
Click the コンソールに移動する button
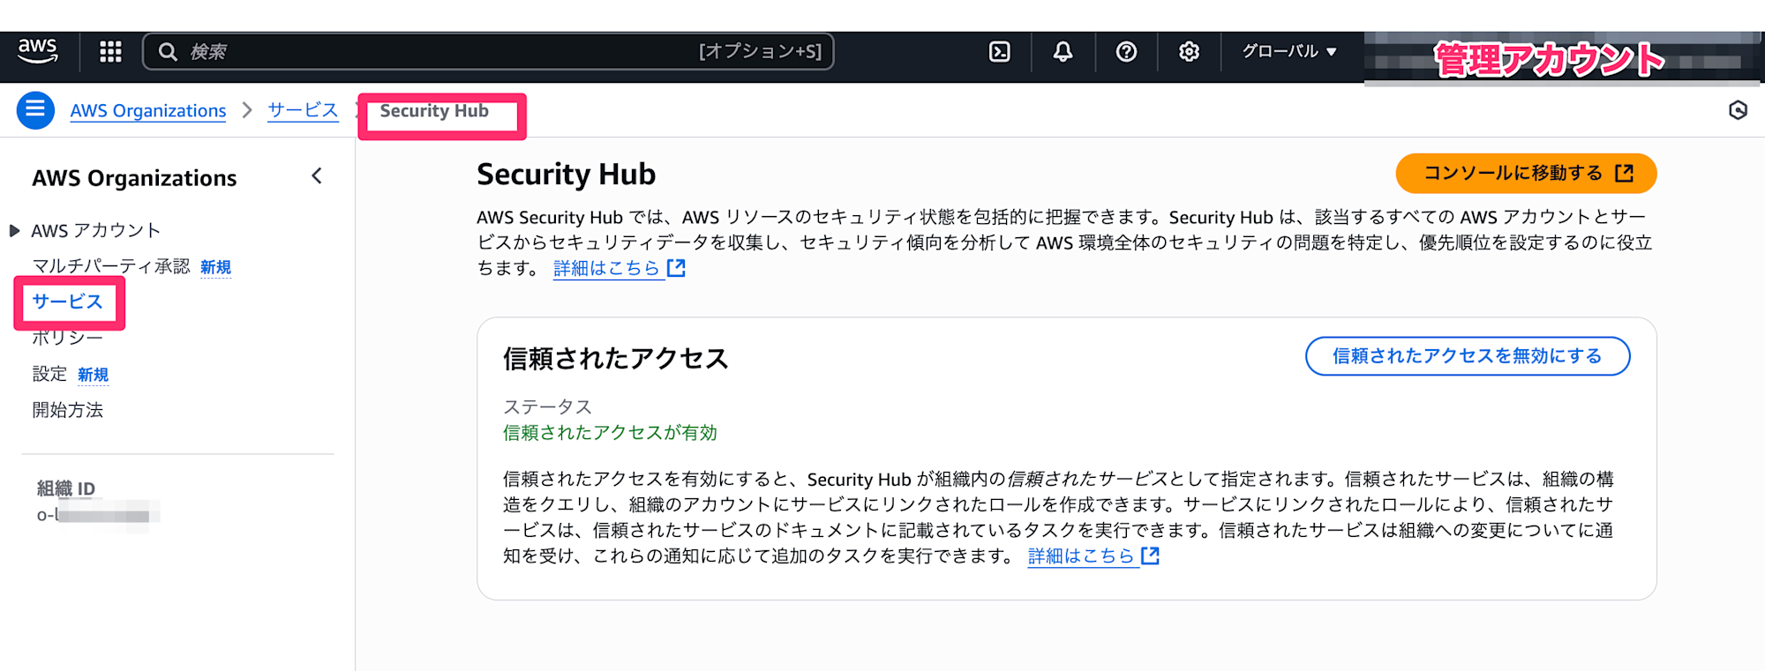1526,173
